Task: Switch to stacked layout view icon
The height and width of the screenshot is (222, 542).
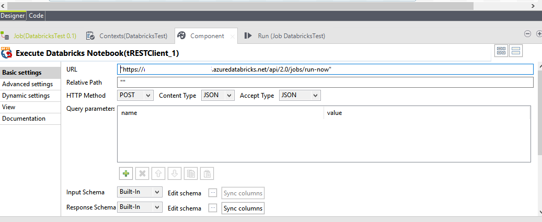Action: pos(516,51)
